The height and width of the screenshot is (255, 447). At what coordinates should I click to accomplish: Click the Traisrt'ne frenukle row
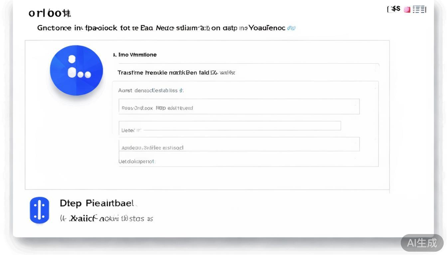tap(176, 72)
